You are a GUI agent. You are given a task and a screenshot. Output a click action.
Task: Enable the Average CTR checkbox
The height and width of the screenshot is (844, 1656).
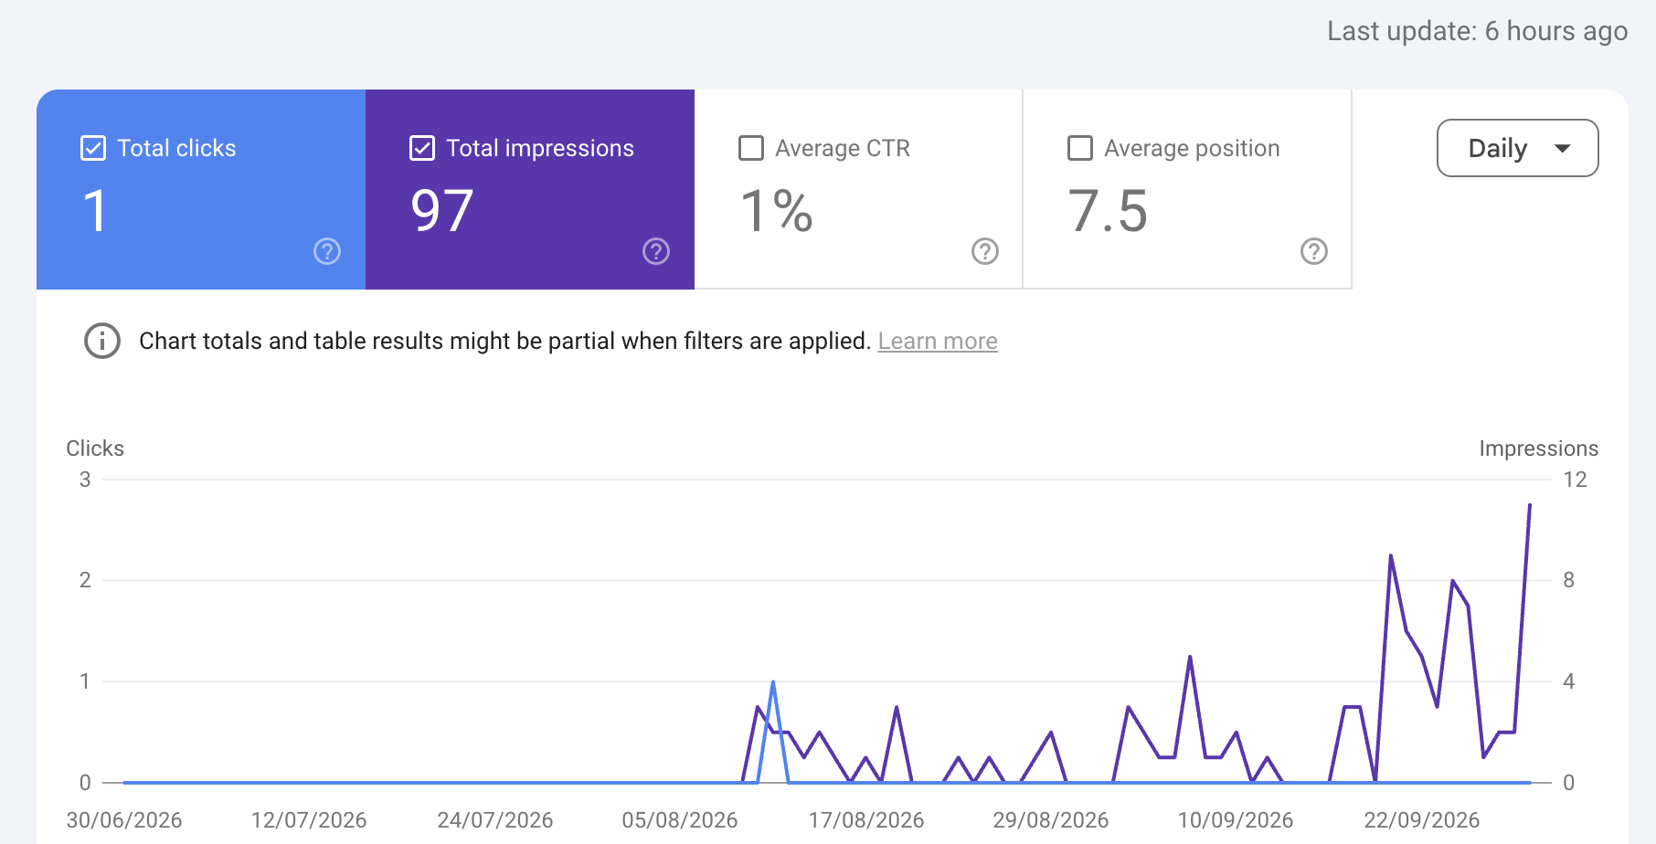click(x=751, y=148)
